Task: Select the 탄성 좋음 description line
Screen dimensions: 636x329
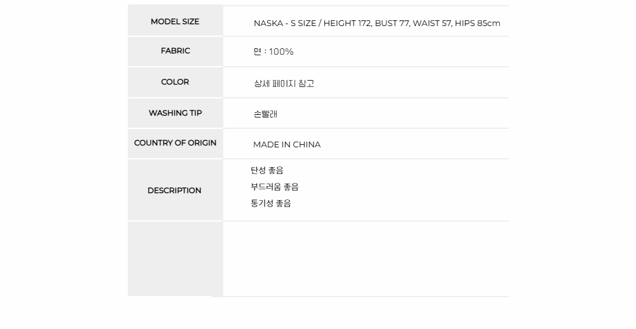Action: point(267,170)
